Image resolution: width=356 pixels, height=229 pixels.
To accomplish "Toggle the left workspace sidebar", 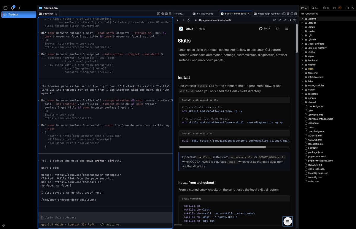I will (5, 8).
